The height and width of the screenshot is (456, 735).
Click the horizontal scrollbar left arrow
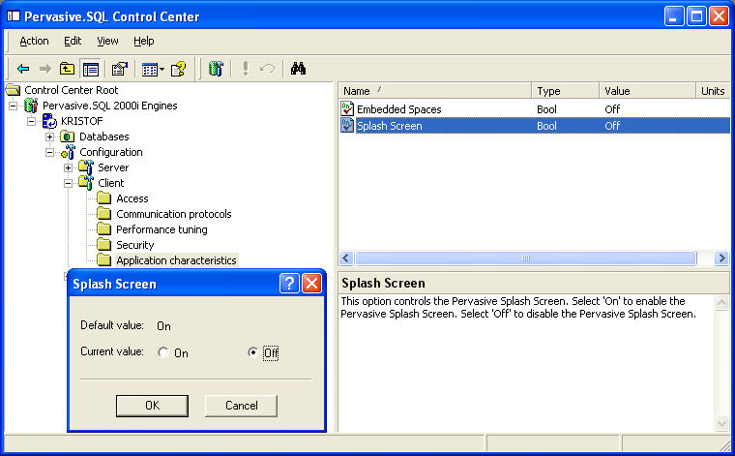346,258
